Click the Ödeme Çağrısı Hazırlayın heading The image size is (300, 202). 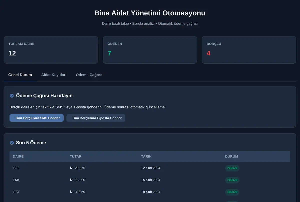click(44, 96)
